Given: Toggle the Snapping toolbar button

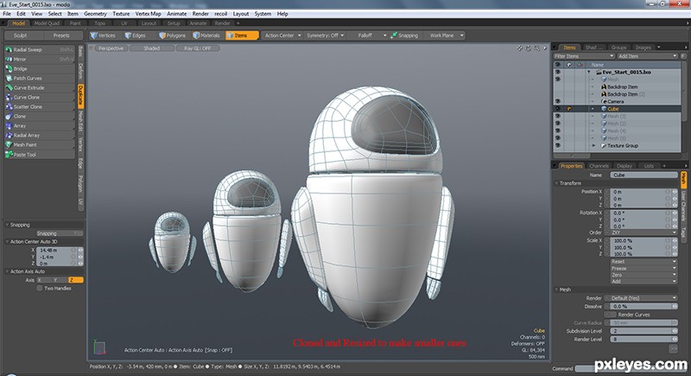Looking at the screenshot, I should [404, 35].
